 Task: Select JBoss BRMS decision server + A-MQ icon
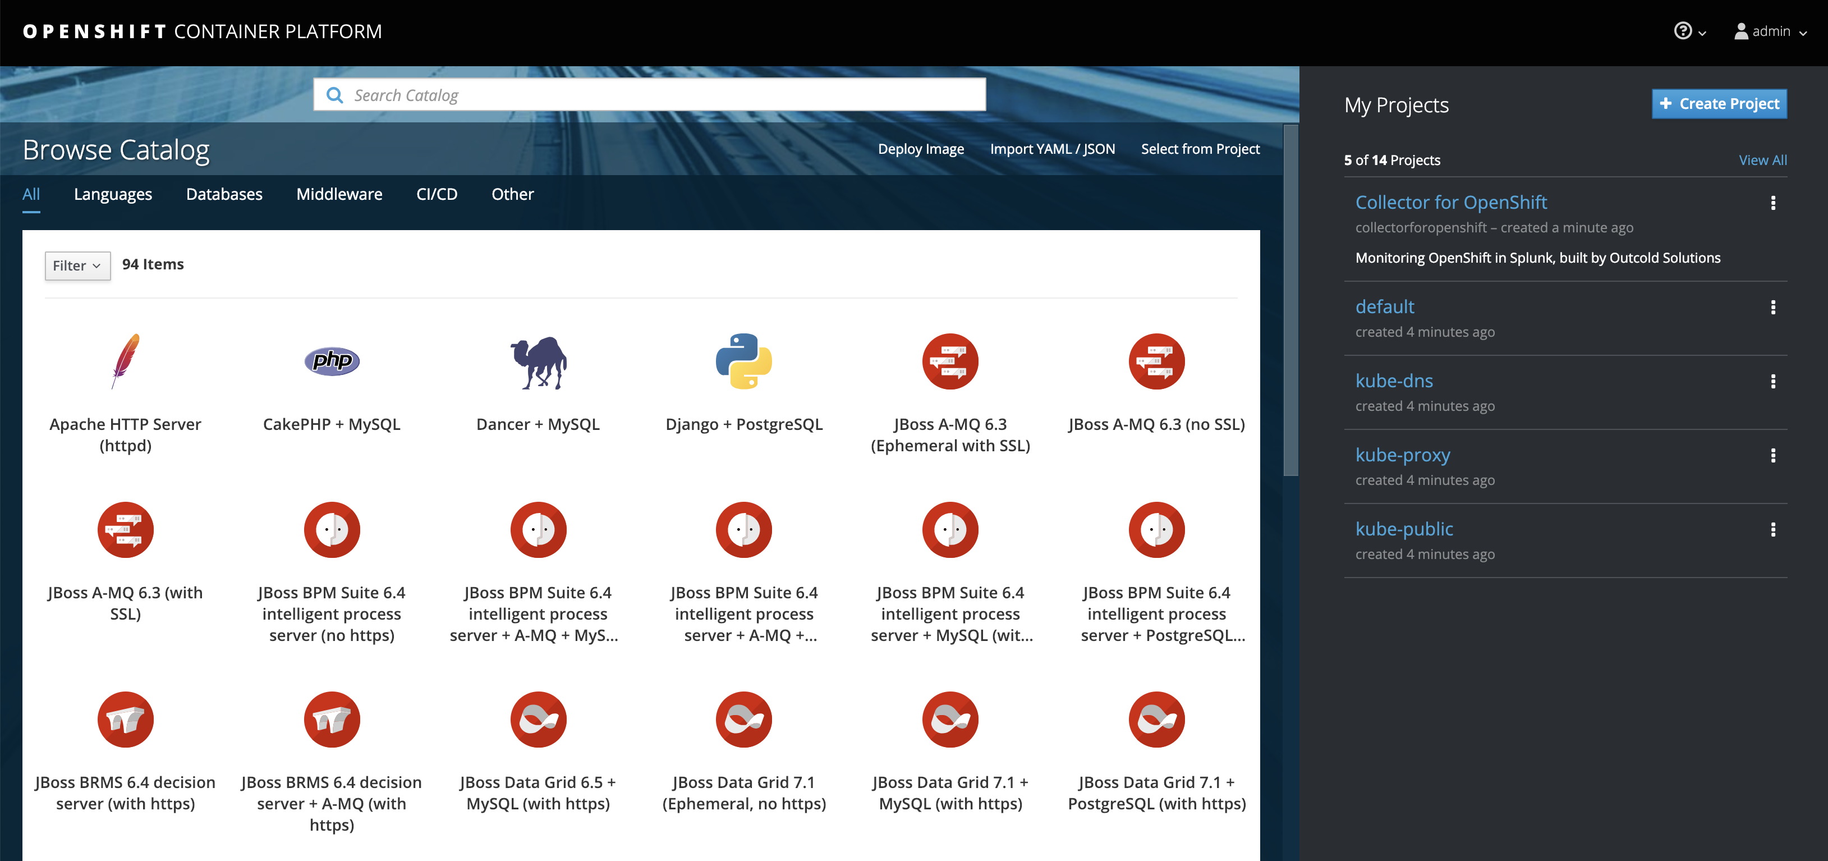(332, 719)
